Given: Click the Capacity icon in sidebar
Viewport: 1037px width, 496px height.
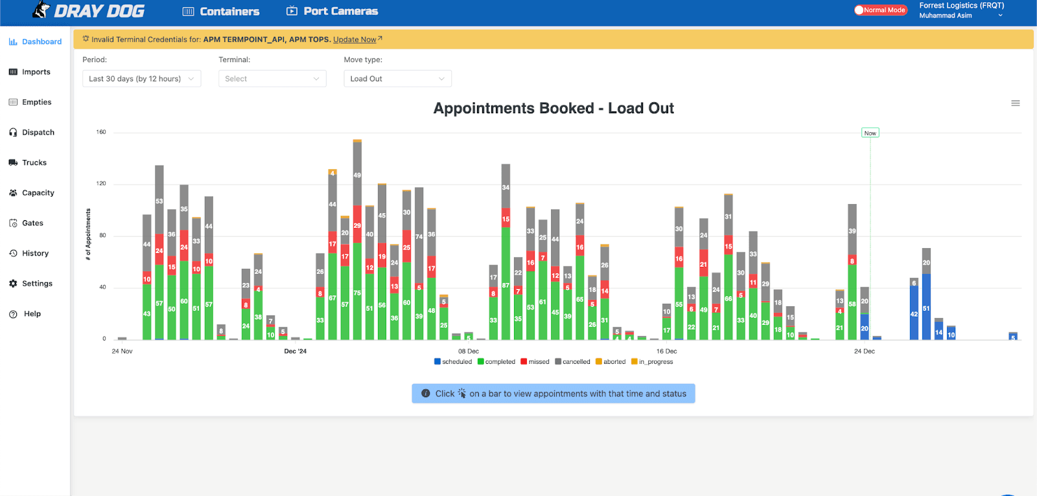Looking at the screenshot, I should (13, 193).
